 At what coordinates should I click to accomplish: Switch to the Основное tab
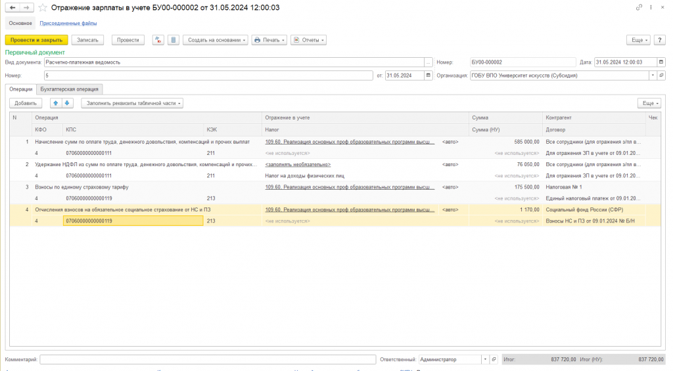(20, 23)
